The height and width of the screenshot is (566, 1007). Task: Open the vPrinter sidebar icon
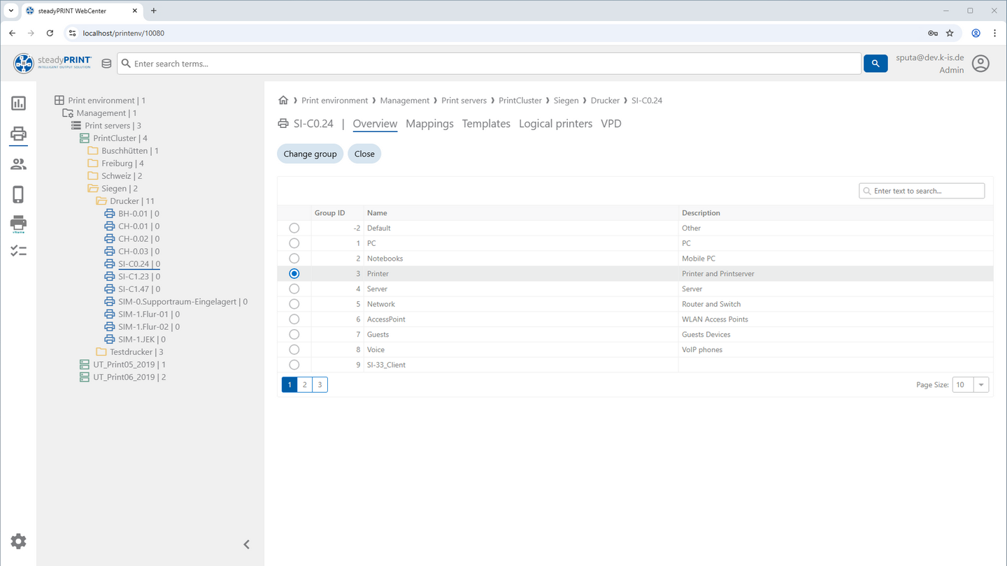[x=18, y=224]
